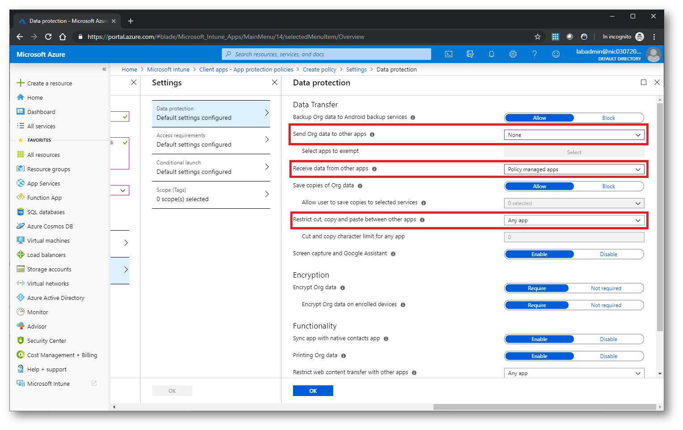The image size is (683, 430).
Task: Click Create a resource
Action: (49, 83)
